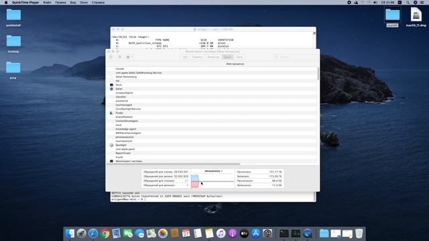Select the ContextStoreAgent process row

[212, 120]
